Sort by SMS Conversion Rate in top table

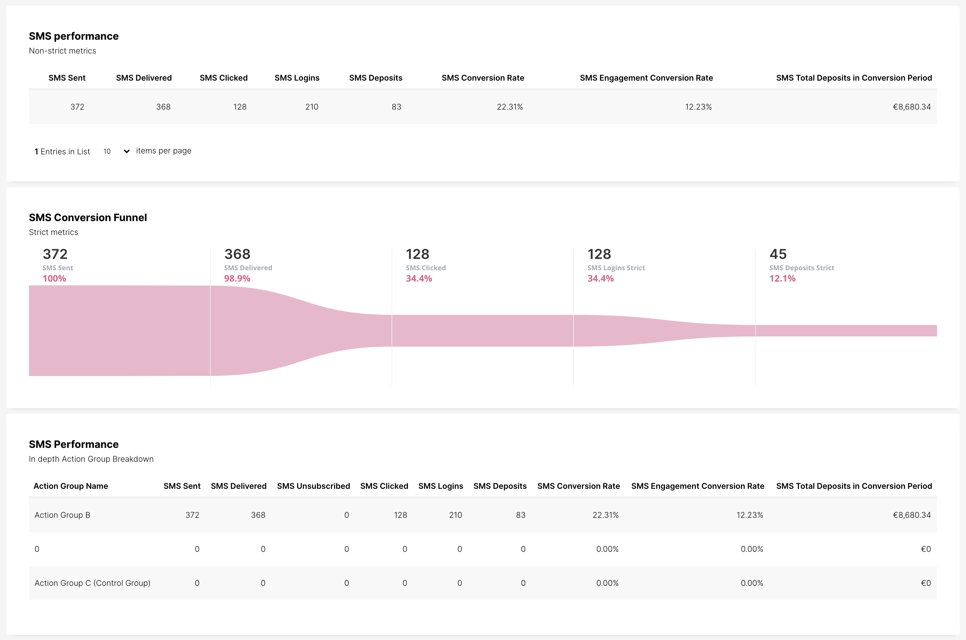(x=482, y=78)
